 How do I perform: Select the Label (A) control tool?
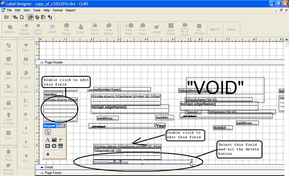[48, 140]
